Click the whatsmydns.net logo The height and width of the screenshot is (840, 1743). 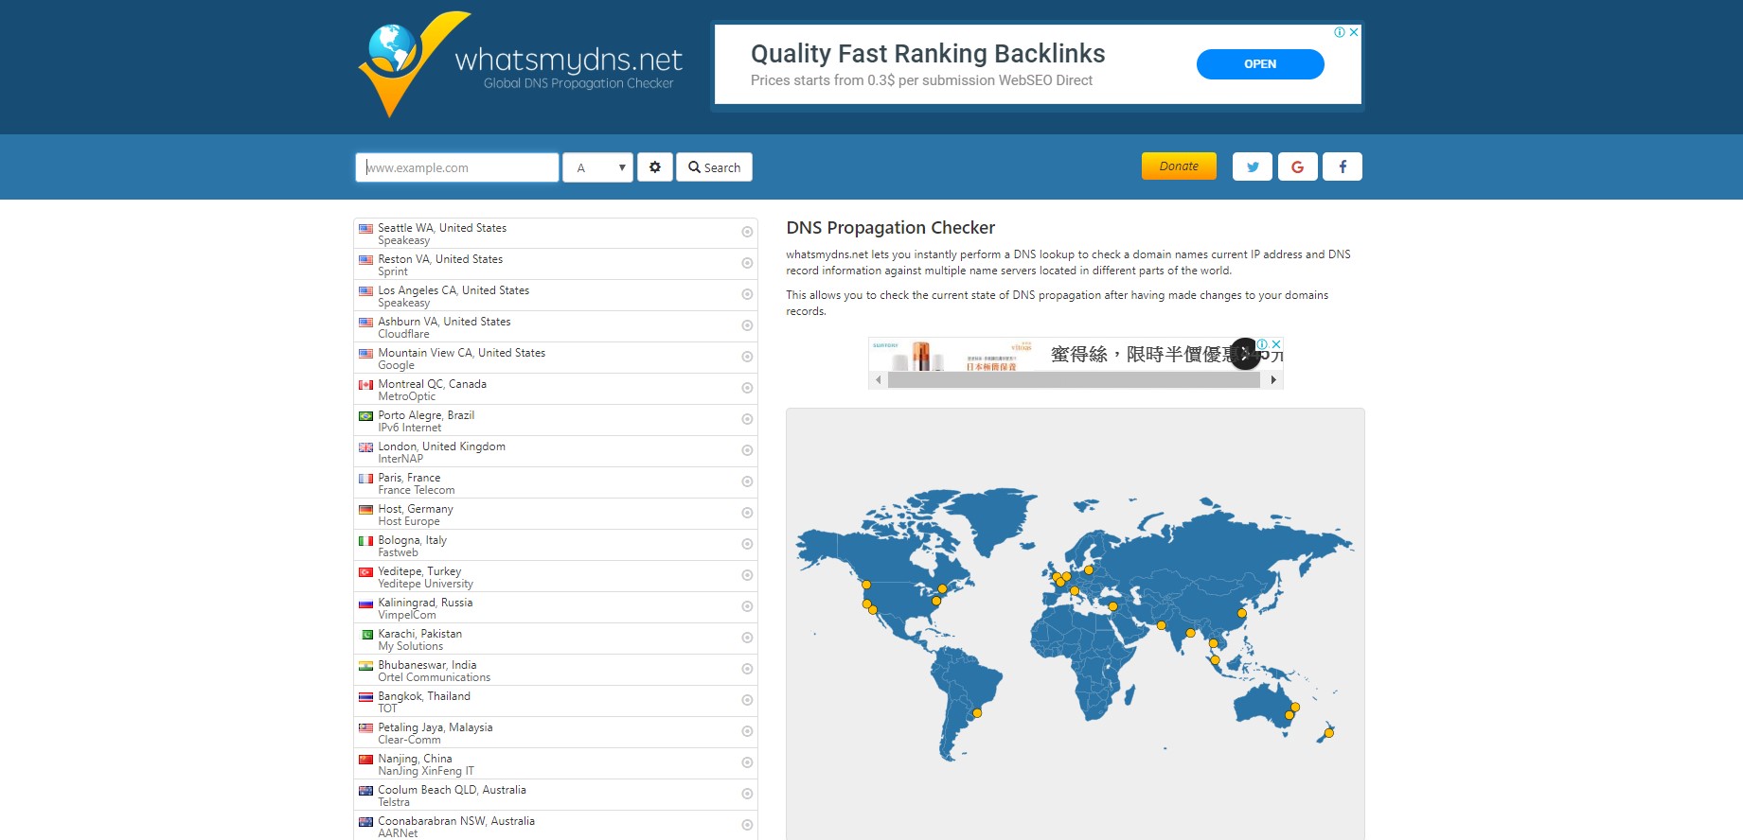coord(520,64)
